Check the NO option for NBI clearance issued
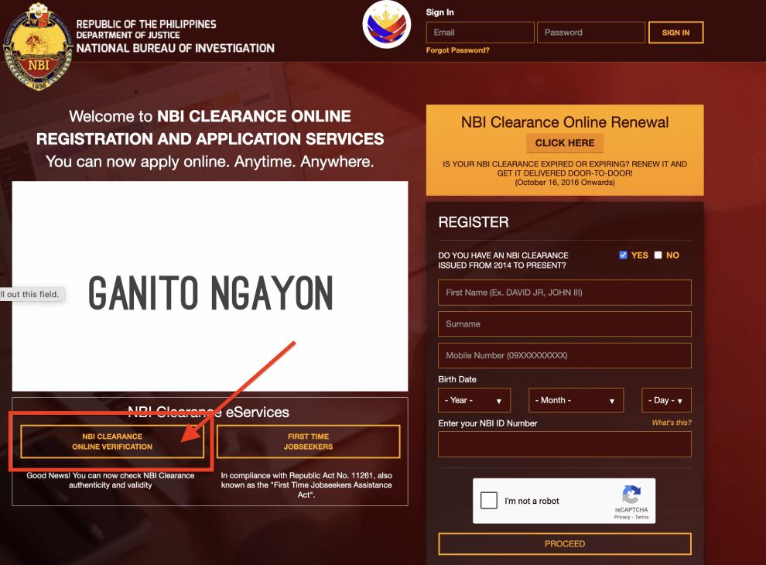The image size is (766, 565). 658,255
